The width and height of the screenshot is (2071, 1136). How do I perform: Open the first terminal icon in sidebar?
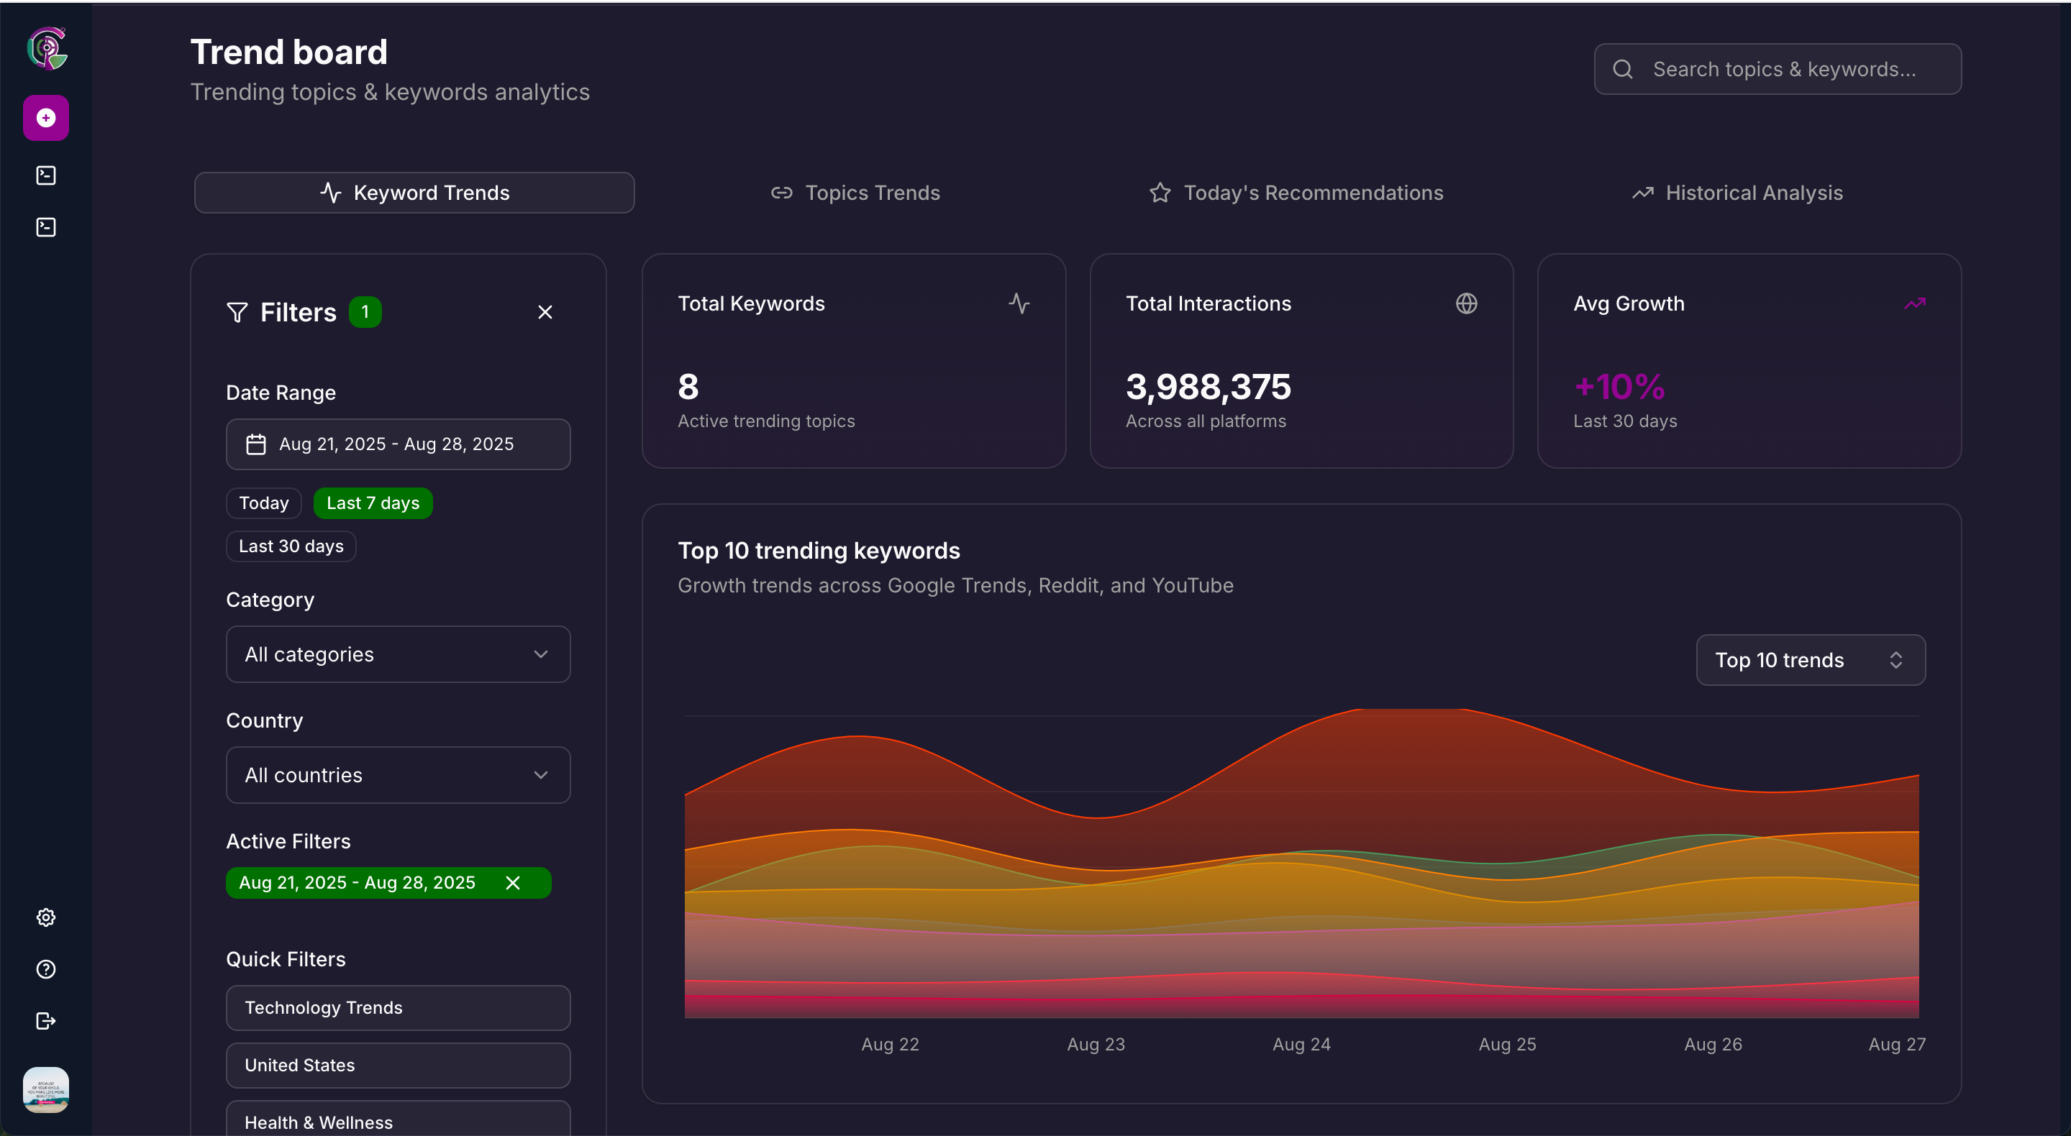point(46,175)
